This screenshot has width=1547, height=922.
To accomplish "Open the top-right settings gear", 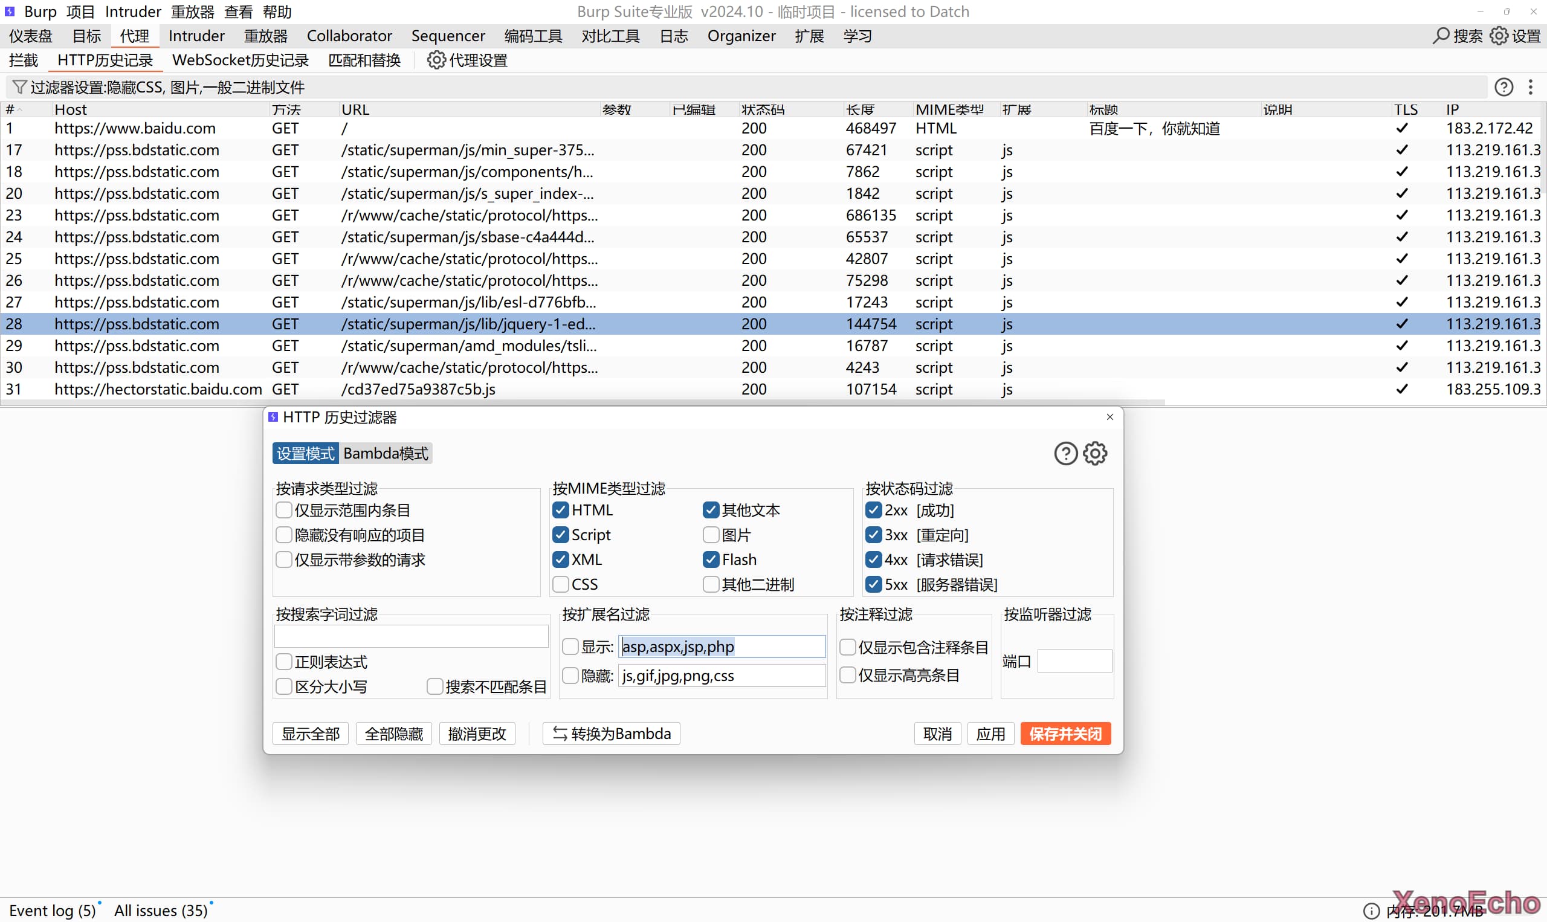I will 1499,36.
